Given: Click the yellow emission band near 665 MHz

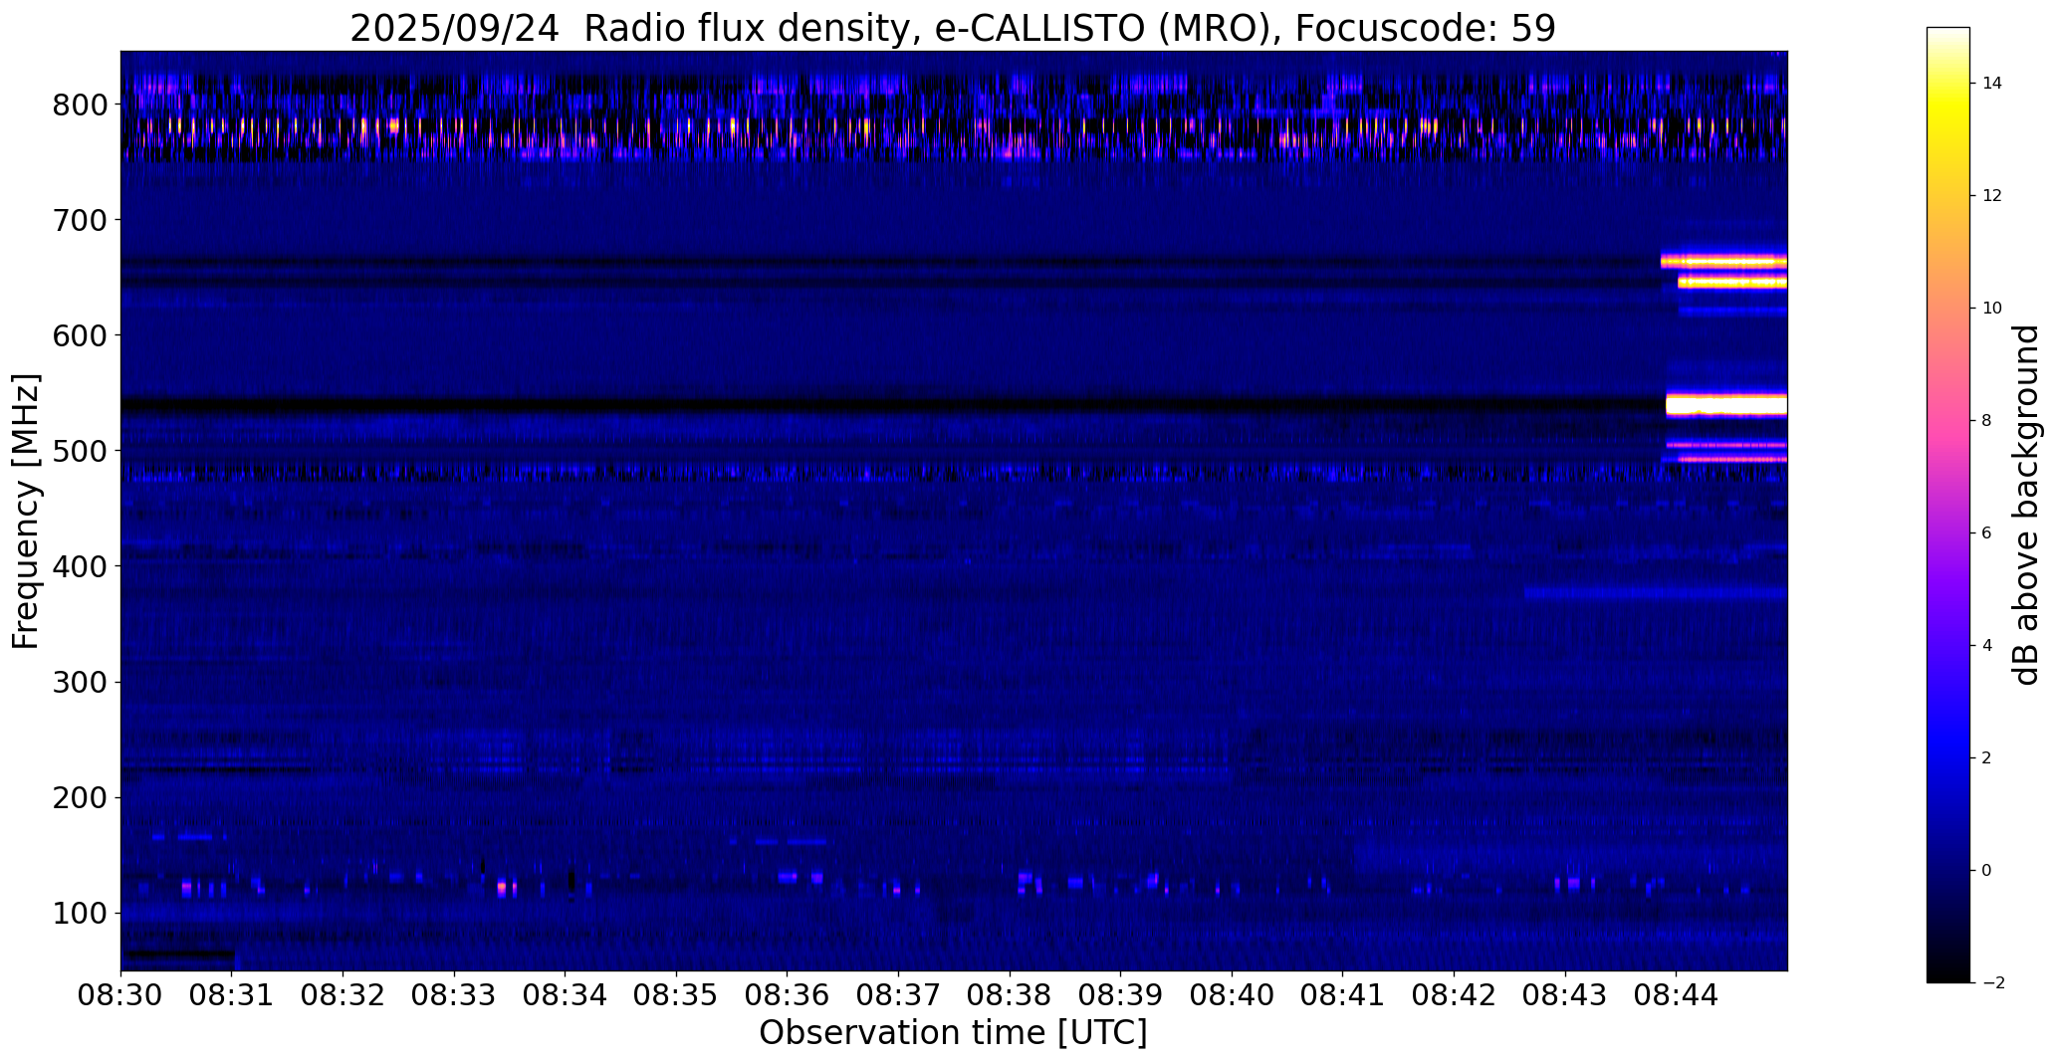Looking at the screenshot, I should (x=1723, y=262).
